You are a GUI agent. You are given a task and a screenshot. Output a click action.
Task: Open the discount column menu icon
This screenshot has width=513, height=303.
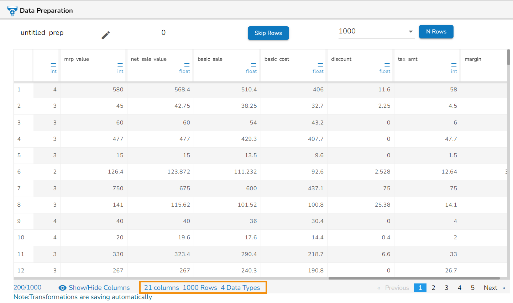click(x=387, y=65)
